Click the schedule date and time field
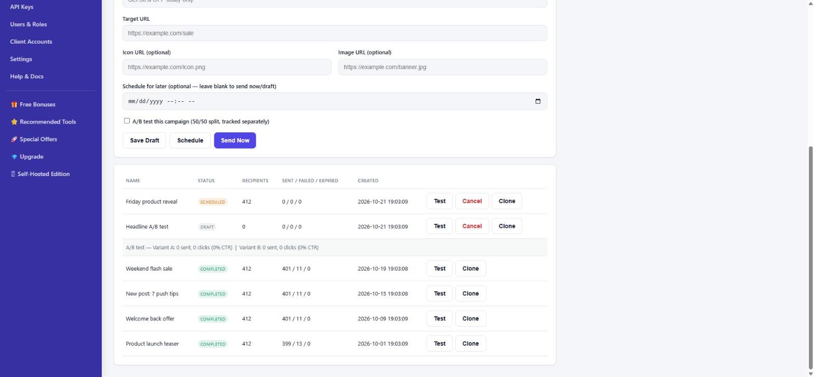 click(335, 101)
